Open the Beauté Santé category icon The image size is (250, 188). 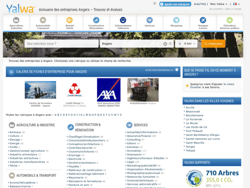[x=69, y=20]
